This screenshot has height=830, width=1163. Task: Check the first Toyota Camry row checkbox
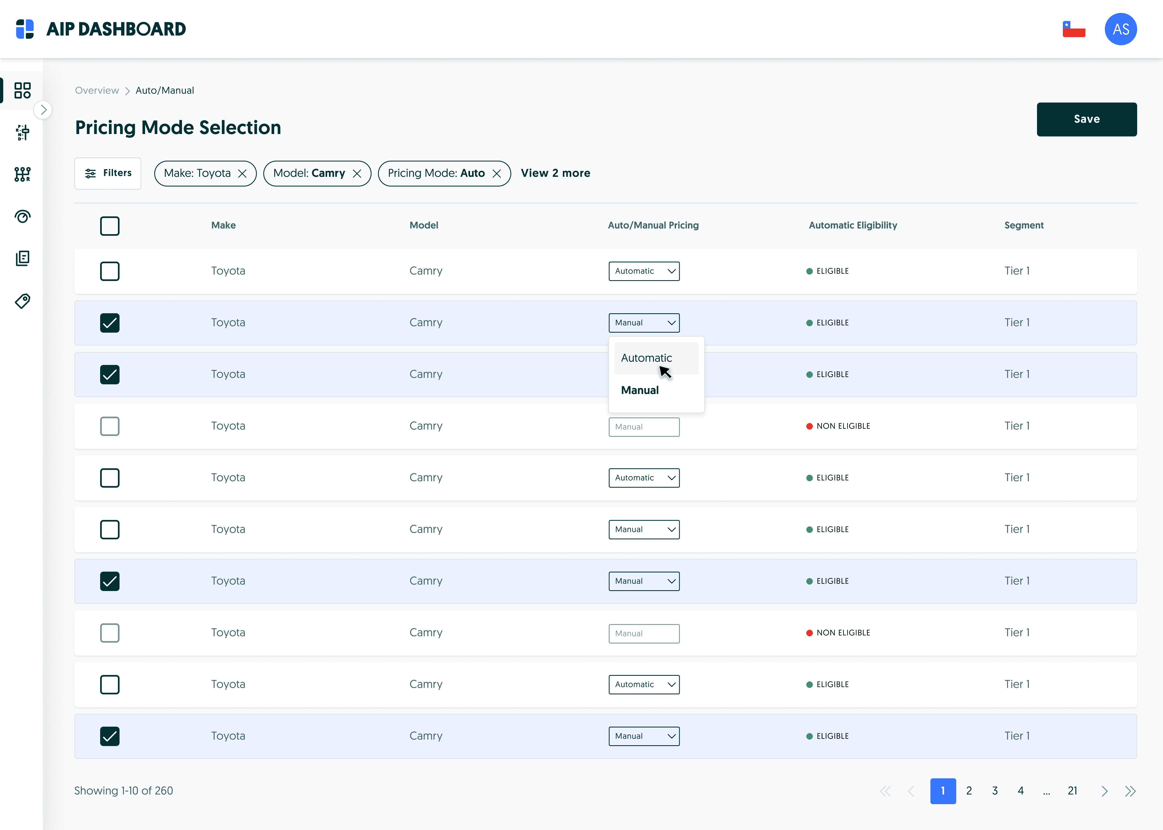(110, 271)
